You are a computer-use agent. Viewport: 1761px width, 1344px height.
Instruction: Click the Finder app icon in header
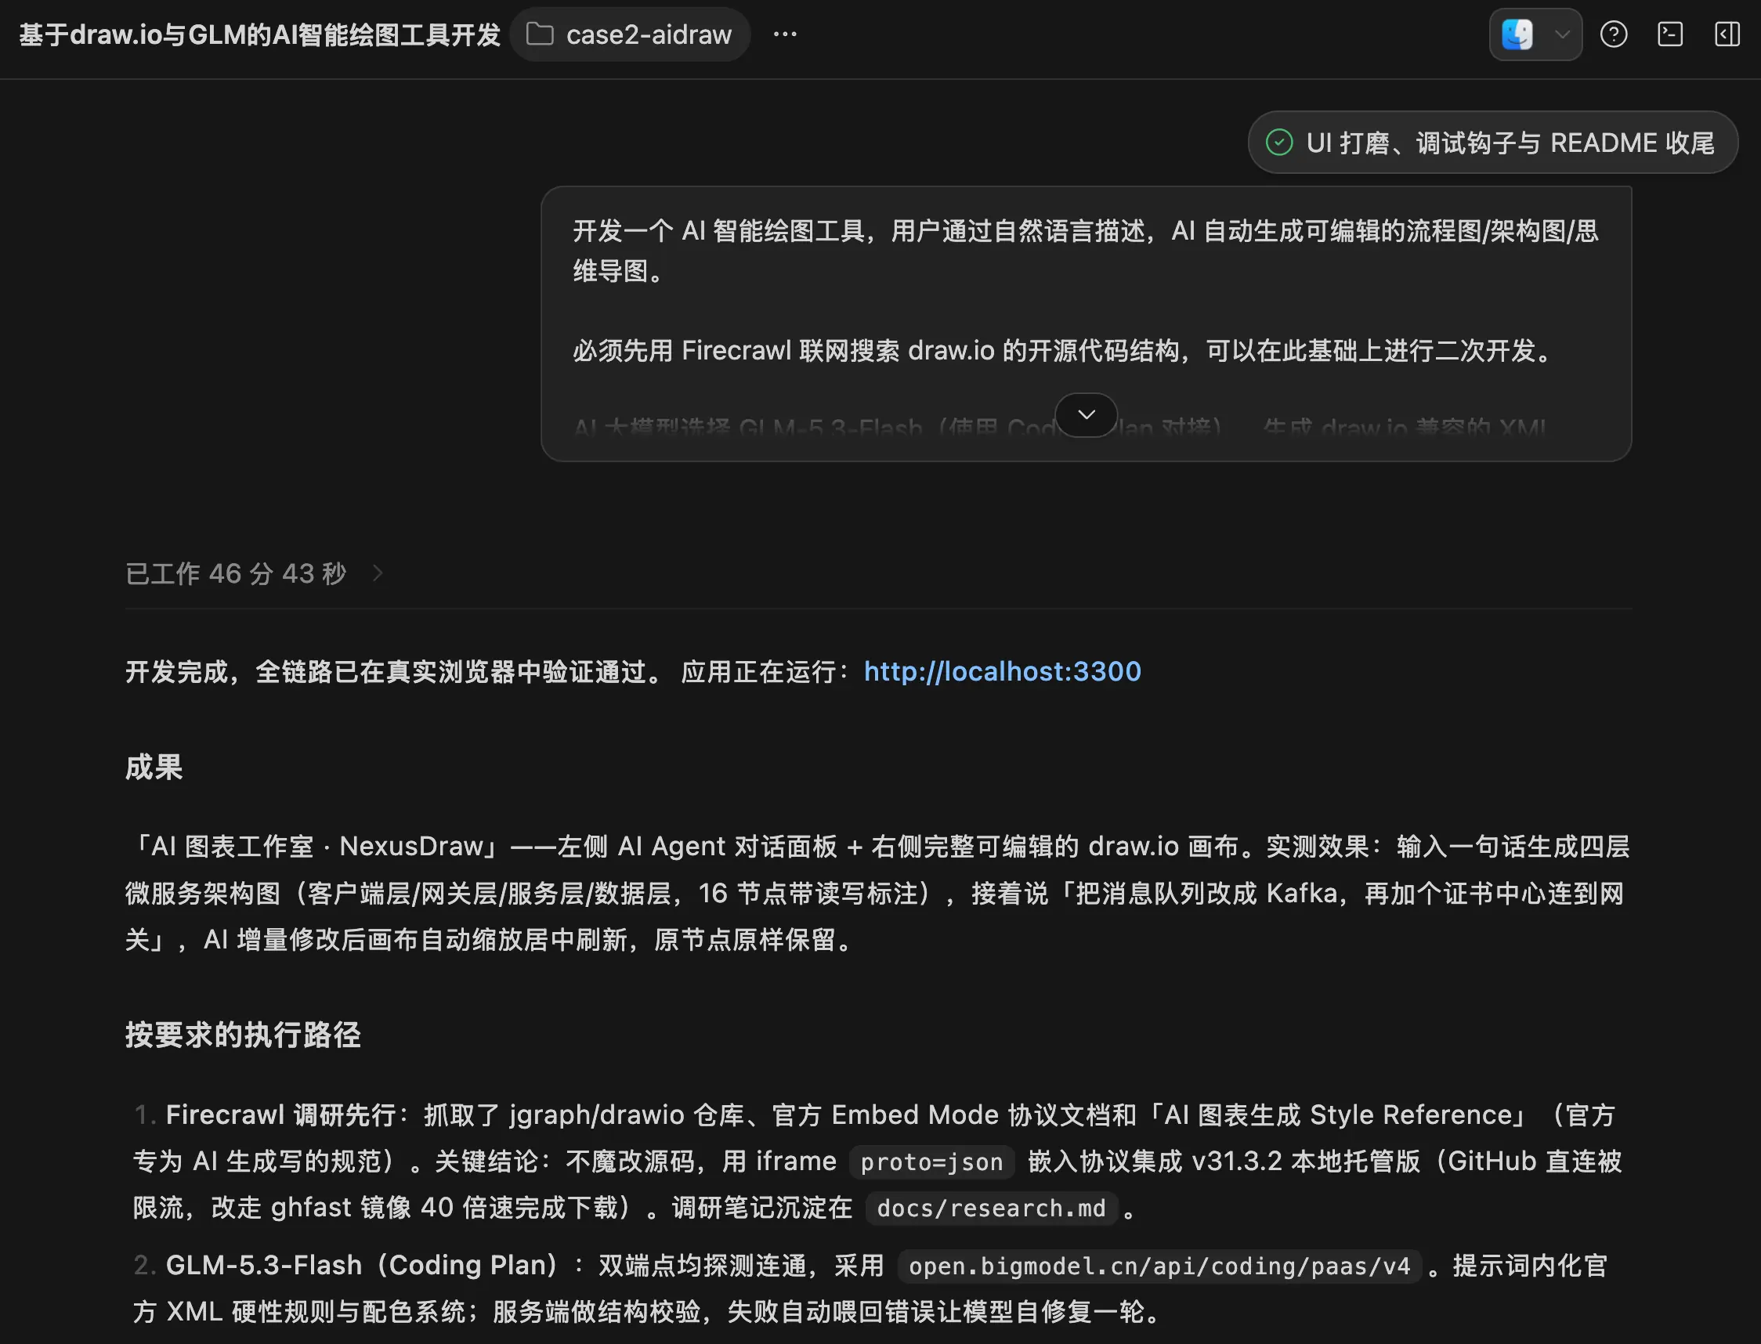[1517, 34]
